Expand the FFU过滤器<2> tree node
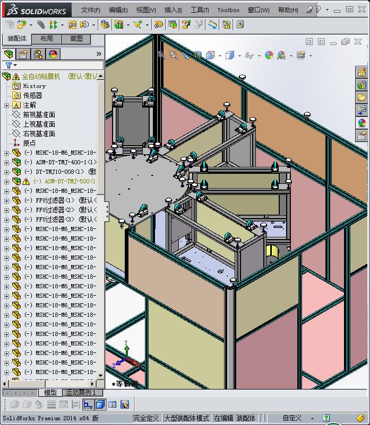This screenshot has height=425, width=370. pyautogui.click(x=6, y=210)
